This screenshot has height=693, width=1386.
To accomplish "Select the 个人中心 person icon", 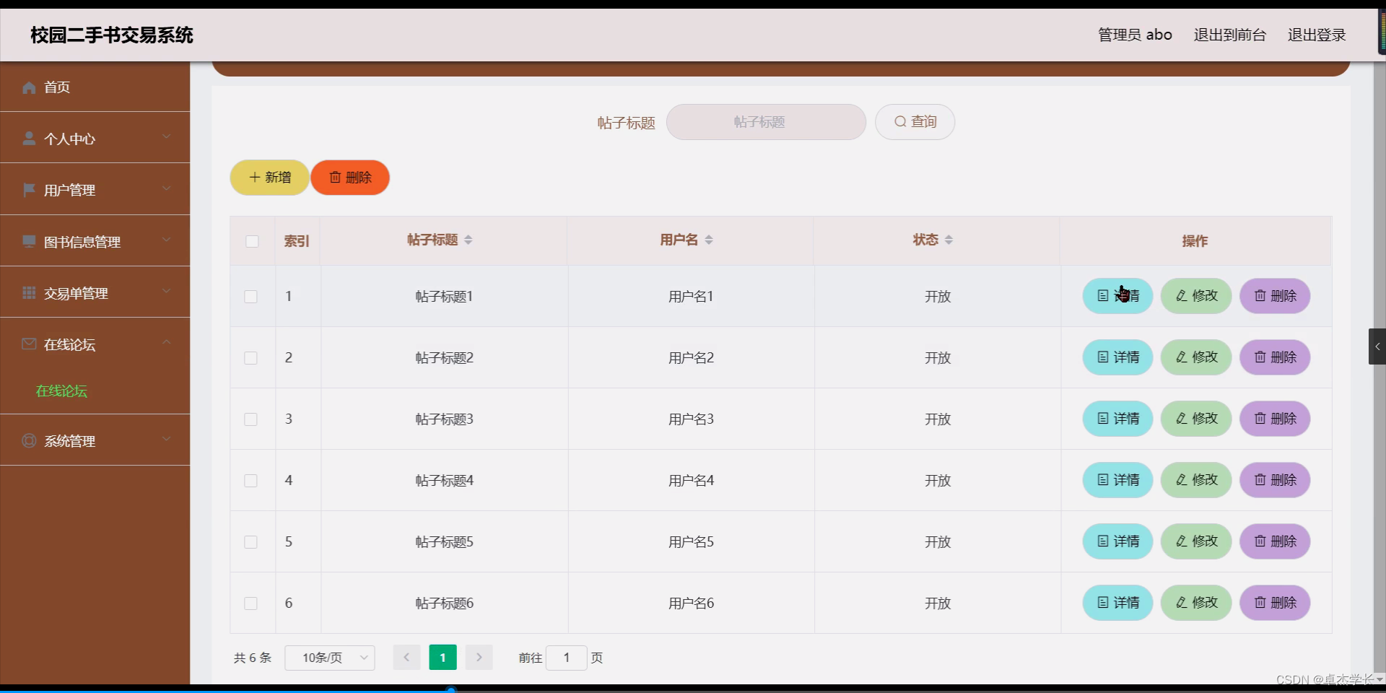I will pyautogui.click(x=29, y=139).
